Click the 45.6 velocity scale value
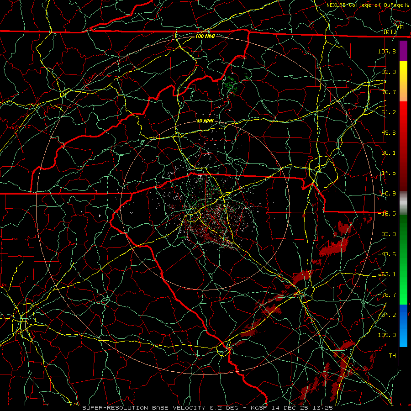Viewport: 411px width, 411px height. click(389, 132)
